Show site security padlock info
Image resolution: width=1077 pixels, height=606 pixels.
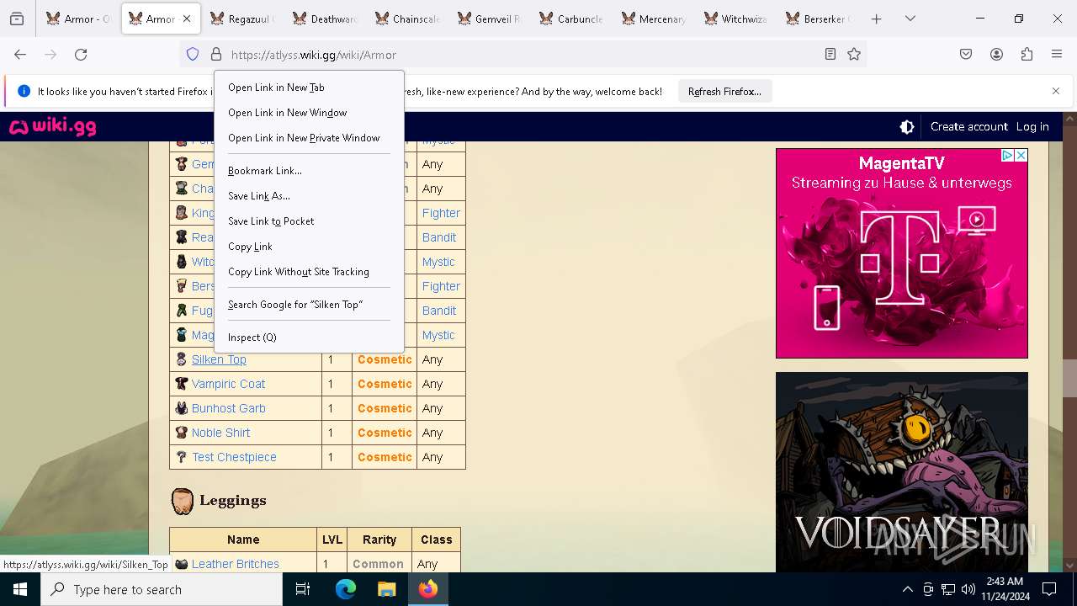[x=216, y=54]
